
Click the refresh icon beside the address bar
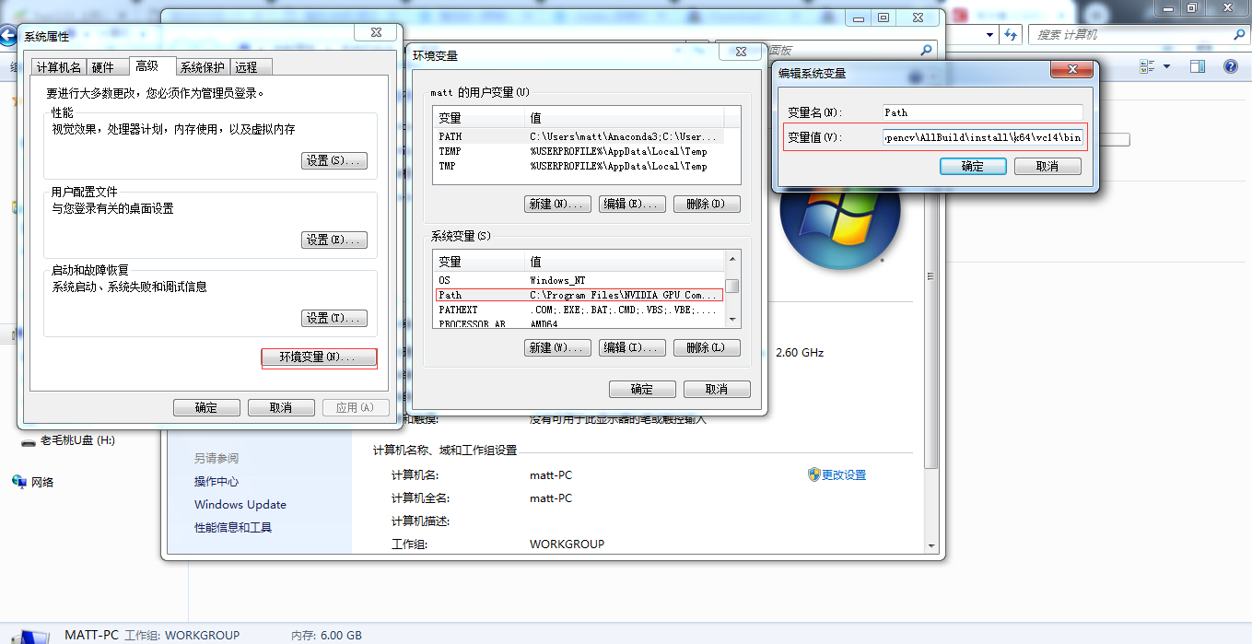[1011, 33]
